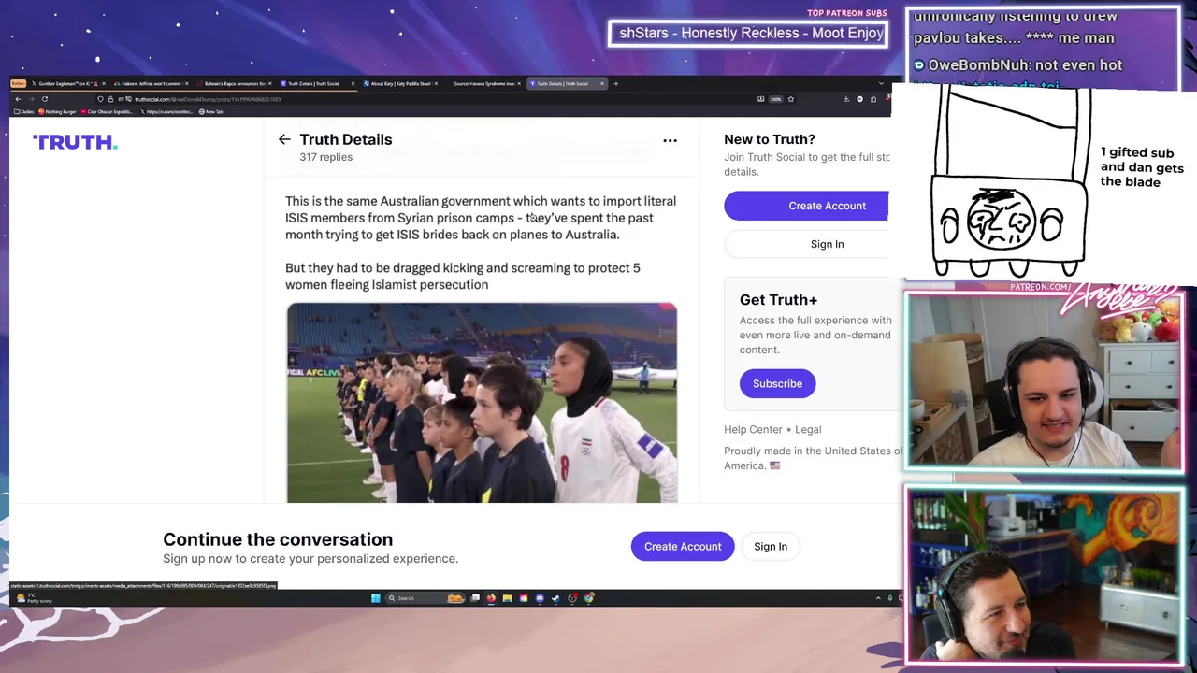Image resolution: width=1197 pixels, height=673 pixels.
Task: Open the Dailies bookmark folder
Action: click(x=24, y=111)
